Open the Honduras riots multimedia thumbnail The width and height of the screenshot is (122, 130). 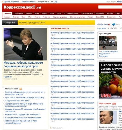click(108, 43)
